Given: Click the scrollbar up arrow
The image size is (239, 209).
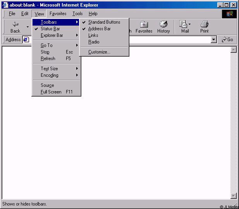Looking at the screenshot, I should coord(233,50).
